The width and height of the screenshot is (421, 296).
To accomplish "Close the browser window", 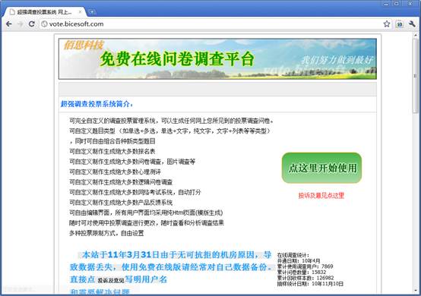I will 410,4.
